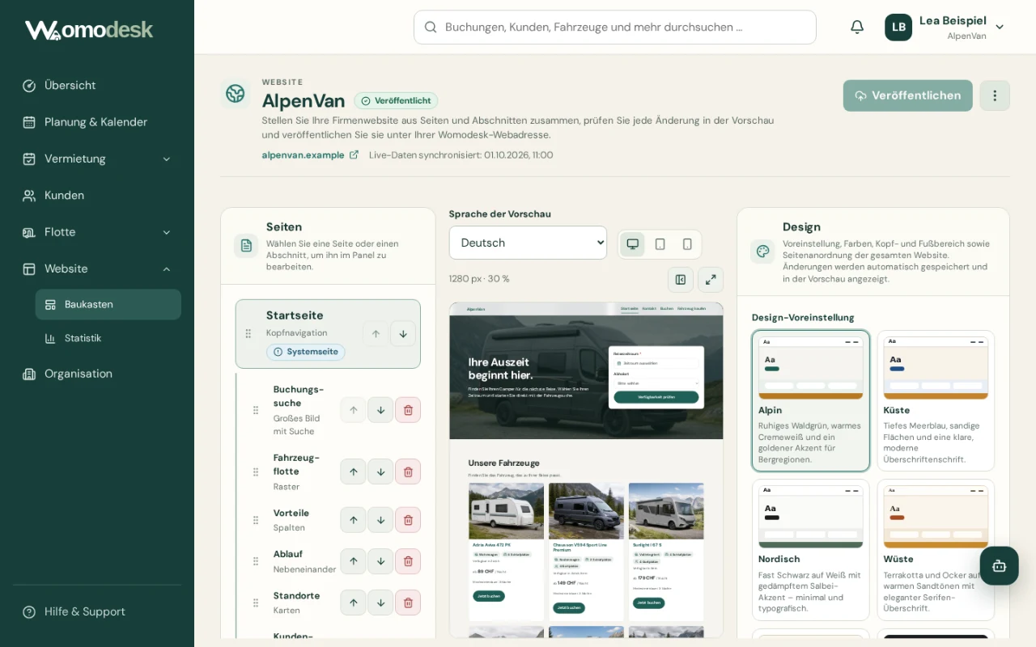Select the Alpin design preset

[811, 401]
